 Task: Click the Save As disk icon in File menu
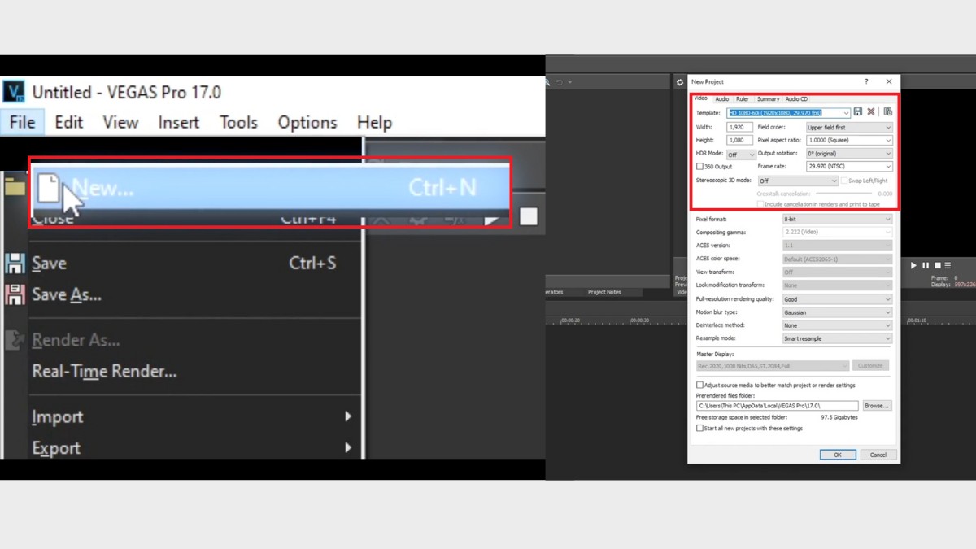coord(15,294)
